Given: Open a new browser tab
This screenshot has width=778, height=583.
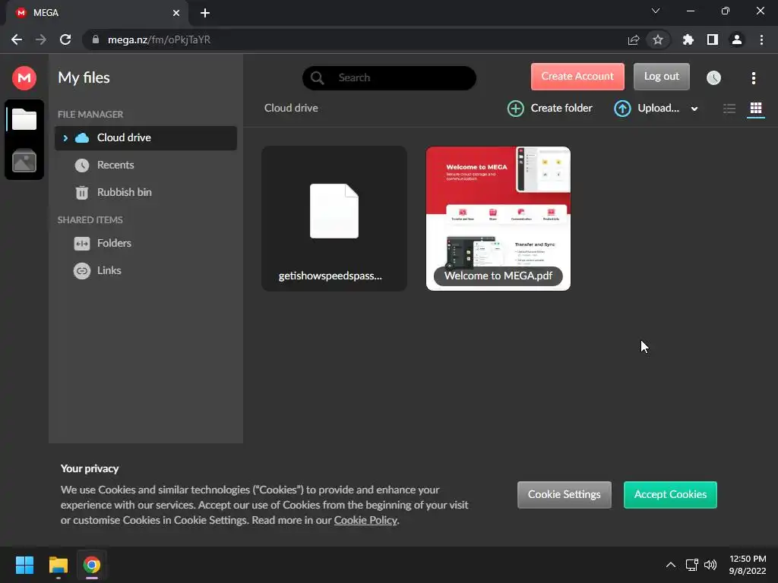Looking at the screenshot, I should 205,13.
